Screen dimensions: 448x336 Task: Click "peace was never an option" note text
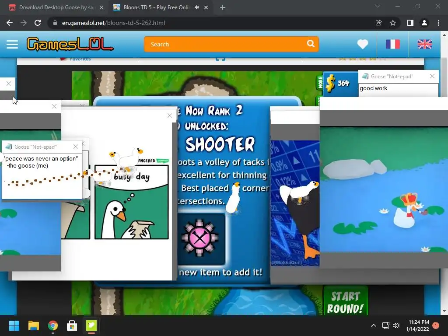pyautogui.click(x=42, y=162)
